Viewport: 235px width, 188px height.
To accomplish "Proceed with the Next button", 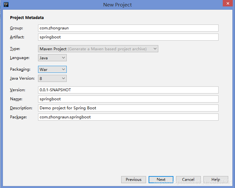I will [x=161, y=179].
